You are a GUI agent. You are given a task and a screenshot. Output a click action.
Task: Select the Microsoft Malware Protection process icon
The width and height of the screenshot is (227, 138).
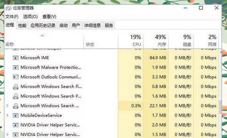(x=16, y=67)
